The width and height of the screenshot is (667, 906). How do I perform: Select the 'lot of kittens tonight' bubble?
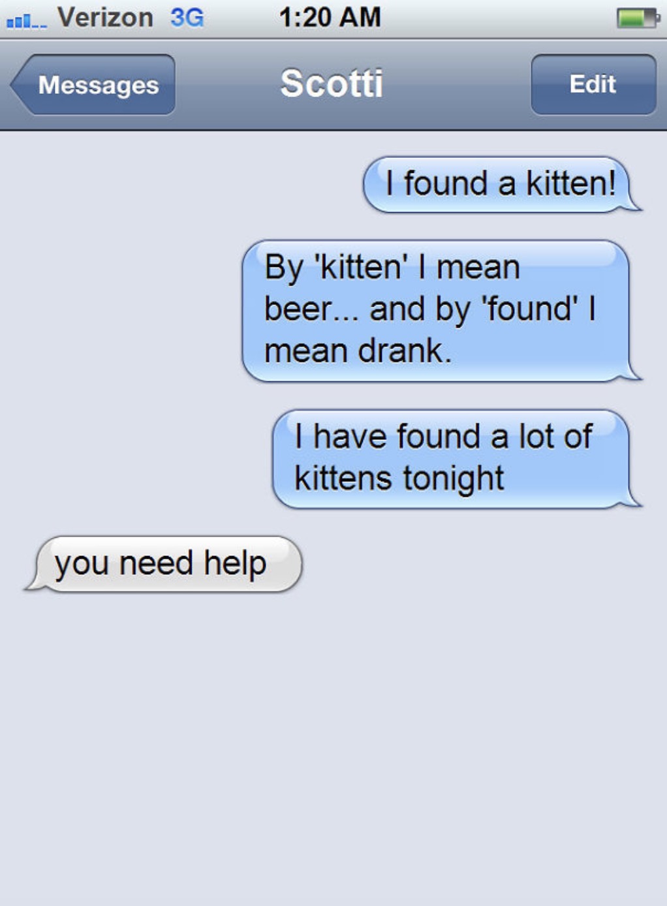click(457, 459)
